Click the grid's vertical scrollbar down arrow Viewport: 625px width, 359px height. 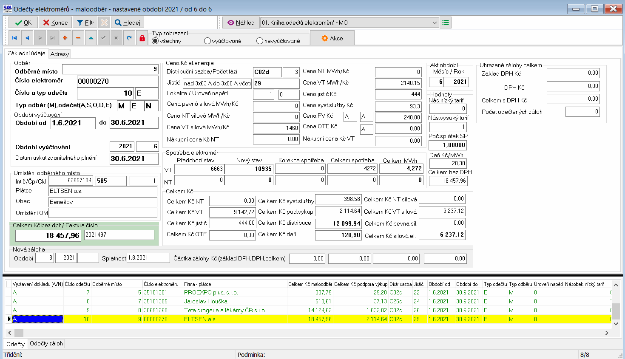pyautogui.click(x=616, y=324)
